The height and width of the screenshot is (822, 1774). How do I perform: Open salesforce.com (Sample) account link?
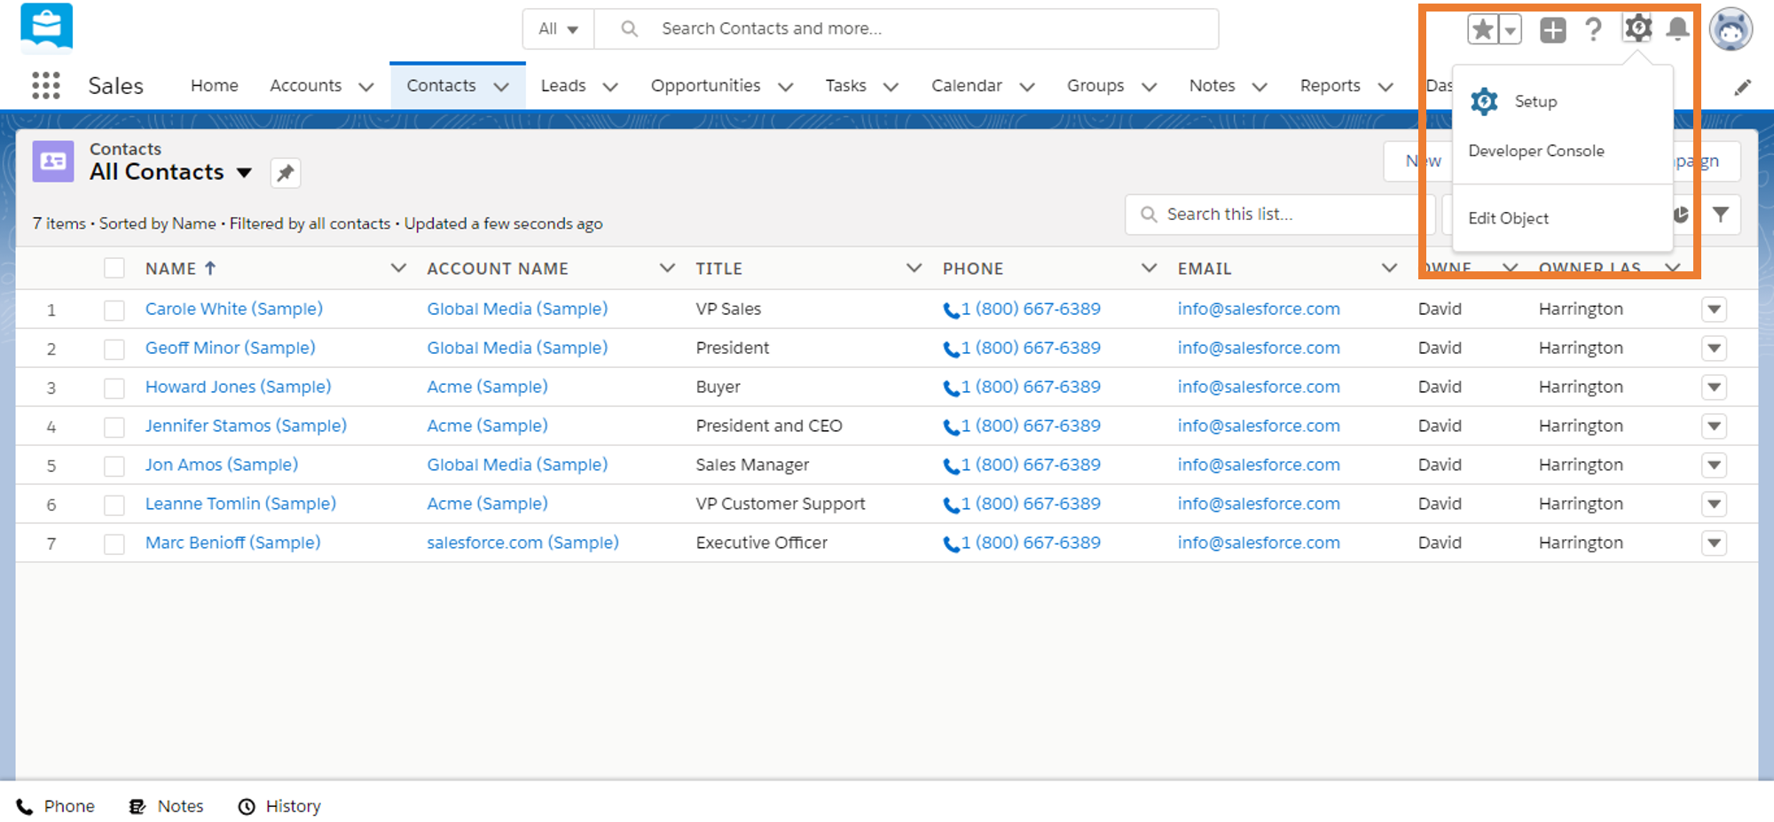pos(522,543)
